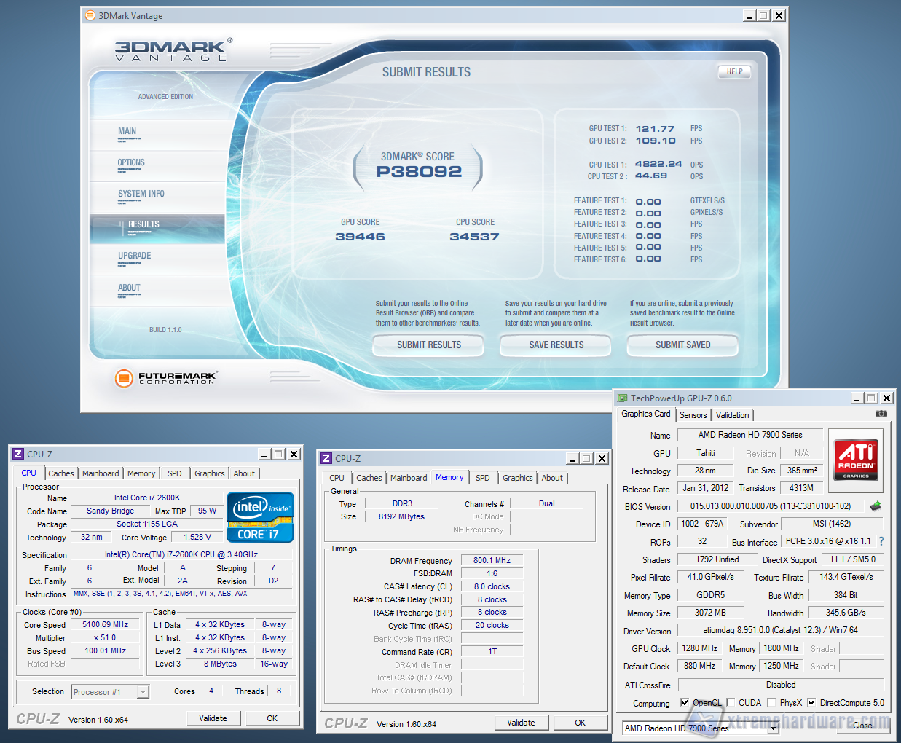Click the GPU Driver Version field
The height and width of the screenshot is (743, 901).
pyautogui.click(x=780, y=630)
